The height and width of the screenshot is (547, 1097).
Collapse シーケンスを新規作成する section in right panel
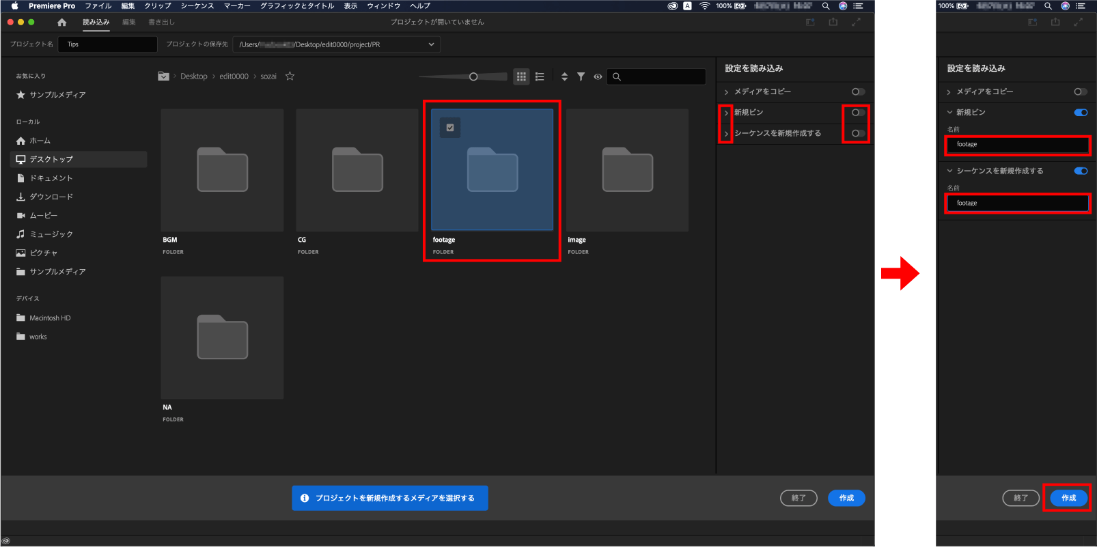949,171
